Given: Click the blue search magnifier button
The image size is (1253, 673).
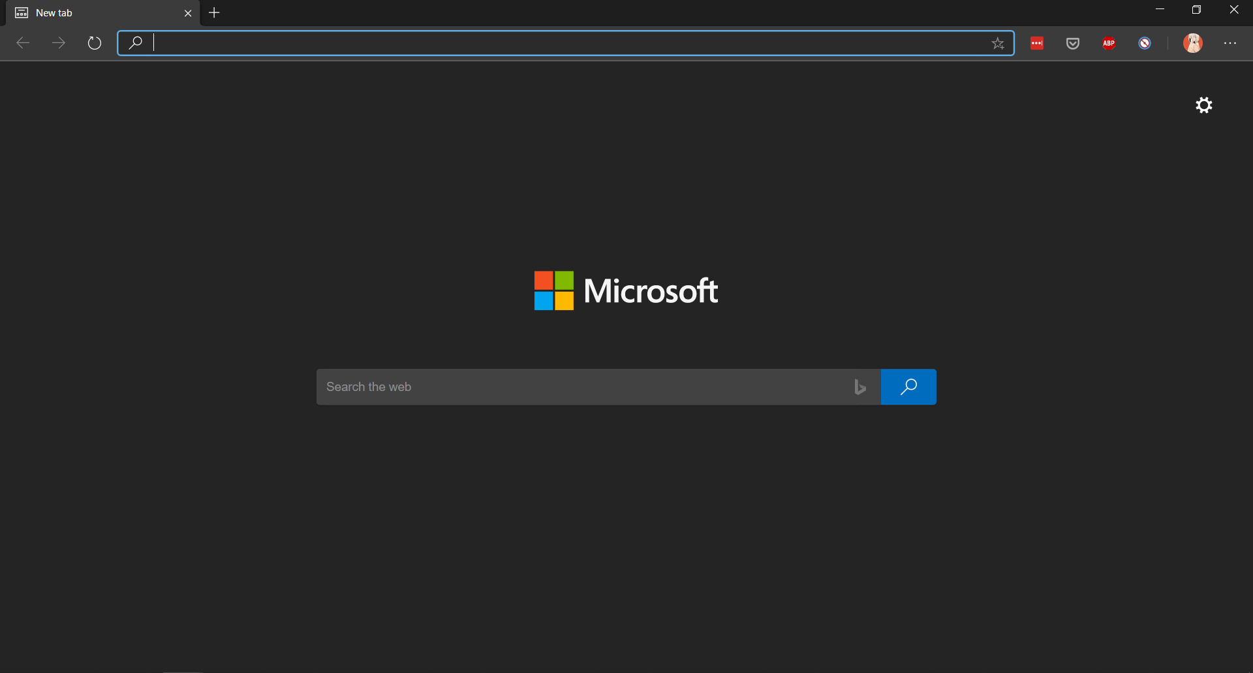Looking at the screenshot, I should (908, 387).
